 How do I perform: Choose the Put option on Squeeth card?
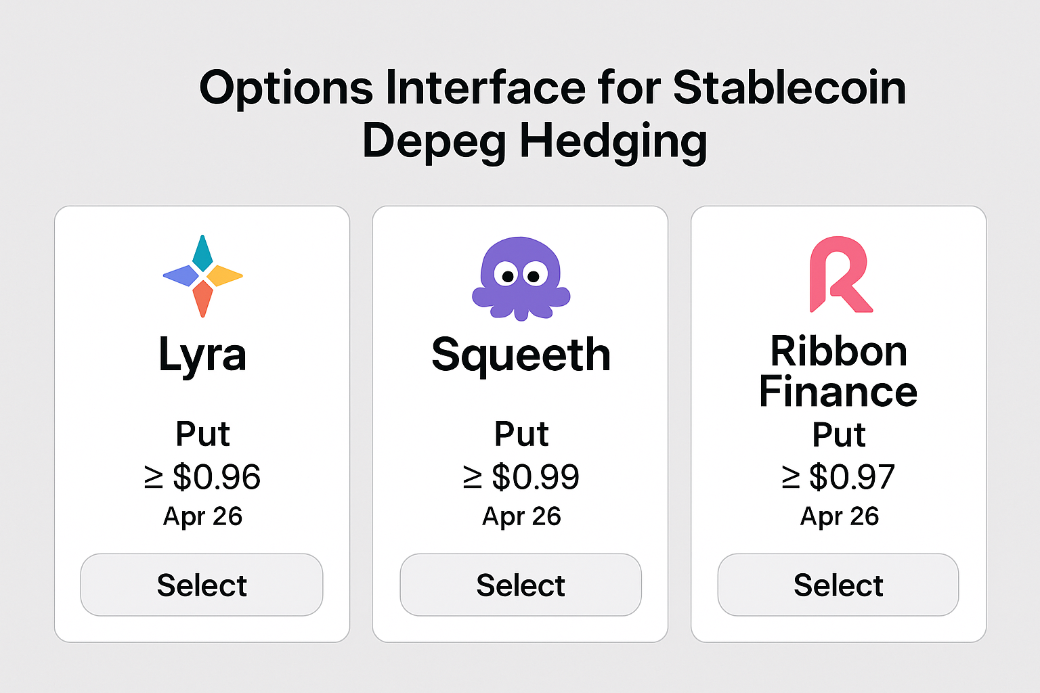[520, 434]
